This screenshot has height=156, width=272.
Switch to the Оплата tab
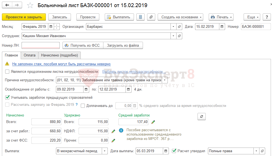click(x=29, y=55)
